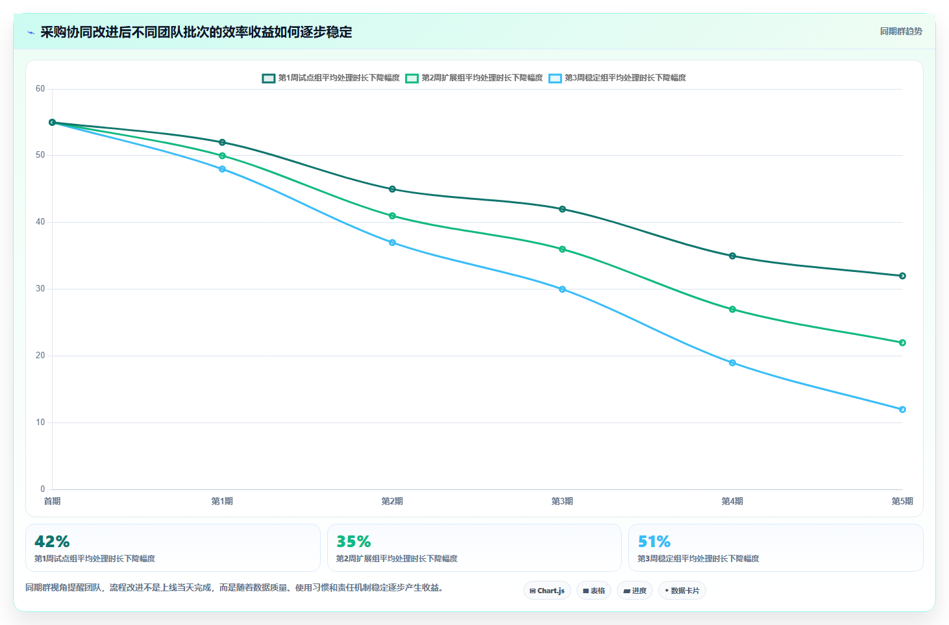Open the 51% 第3周稳定组 stat card
949x625 pixels.
coord(776,548)
